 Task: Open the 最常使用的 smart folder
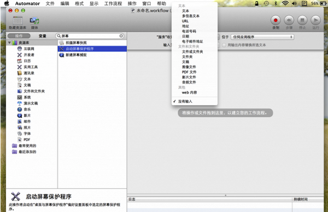coord(27,146)
